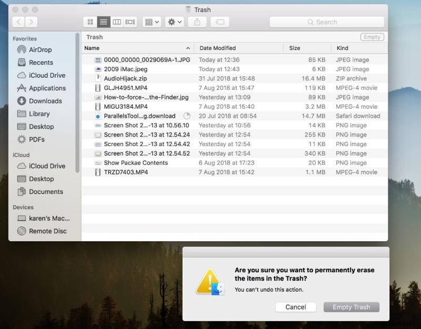
Task: Click the grayed Empty button
Action: (x=372, y=37)
